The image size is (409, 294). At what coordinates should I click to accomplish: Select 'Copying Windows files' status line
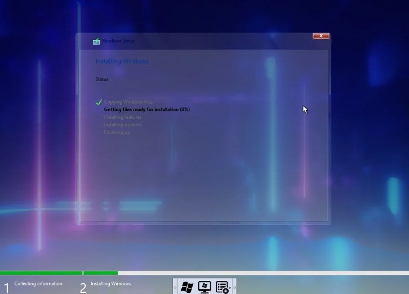click(128, 102)
